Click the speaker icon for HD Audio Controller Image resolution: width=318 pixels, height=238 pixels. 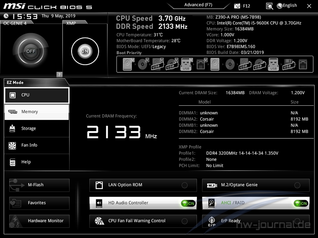[x=99, y=203]
